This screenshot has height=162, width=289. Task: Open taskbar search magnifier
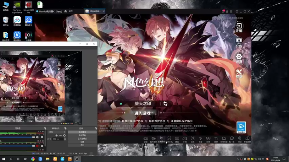click(11, 159)
